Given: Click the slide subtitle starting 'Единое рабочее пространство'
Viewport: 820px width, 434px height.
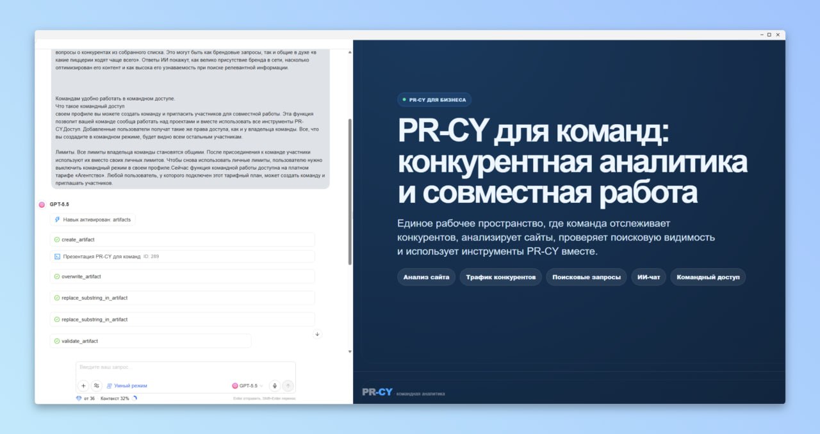Looking at the screenshot, I should 556,237.
